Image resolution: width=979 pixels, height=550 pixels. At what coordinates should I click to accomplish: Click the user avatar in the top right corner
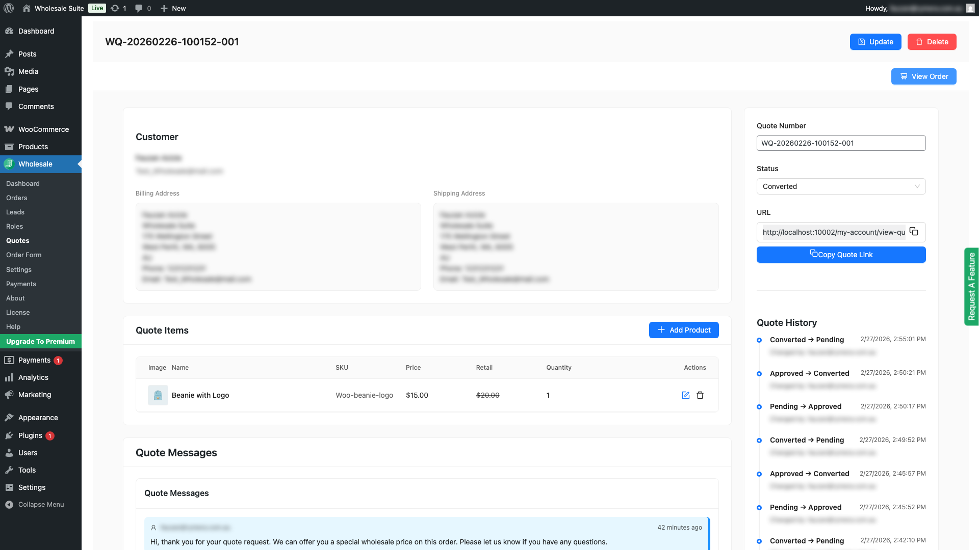tap(970, 8)
